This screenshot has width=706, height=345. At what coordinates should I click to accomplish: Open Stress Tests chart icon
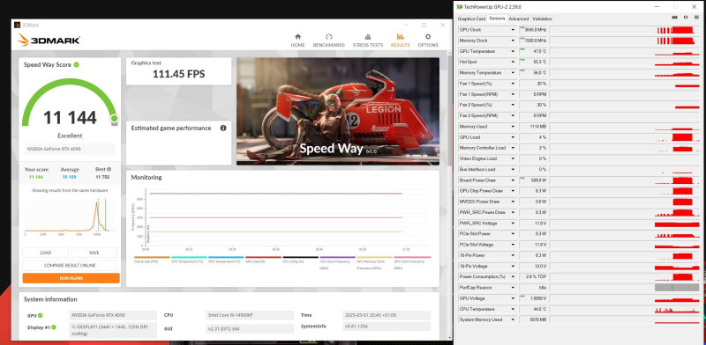(x=368, y=37)
